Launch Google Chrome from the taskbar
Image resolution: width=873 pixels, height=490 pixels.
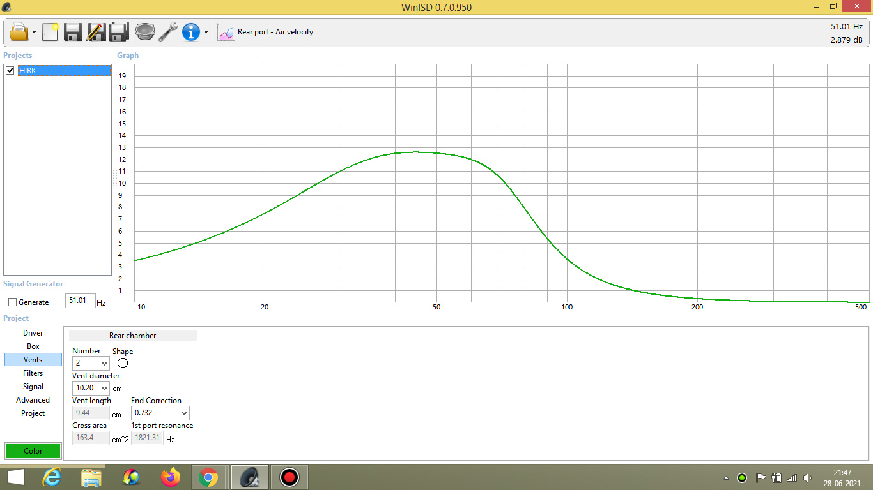click(x=208, y=477)
